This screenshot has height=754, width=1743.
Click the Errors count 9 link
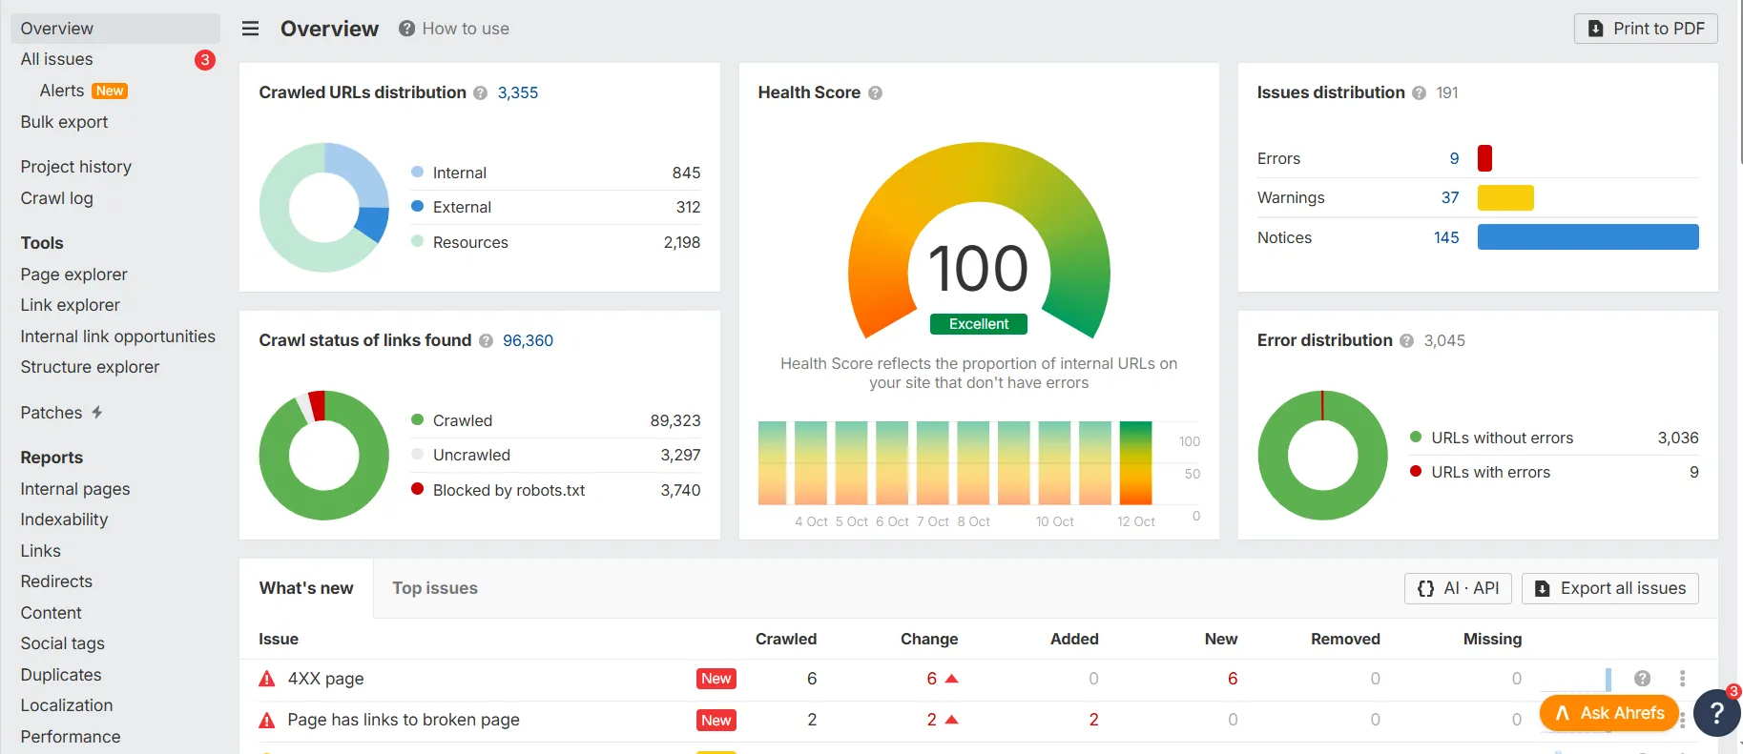click(x=1455, y=158)
